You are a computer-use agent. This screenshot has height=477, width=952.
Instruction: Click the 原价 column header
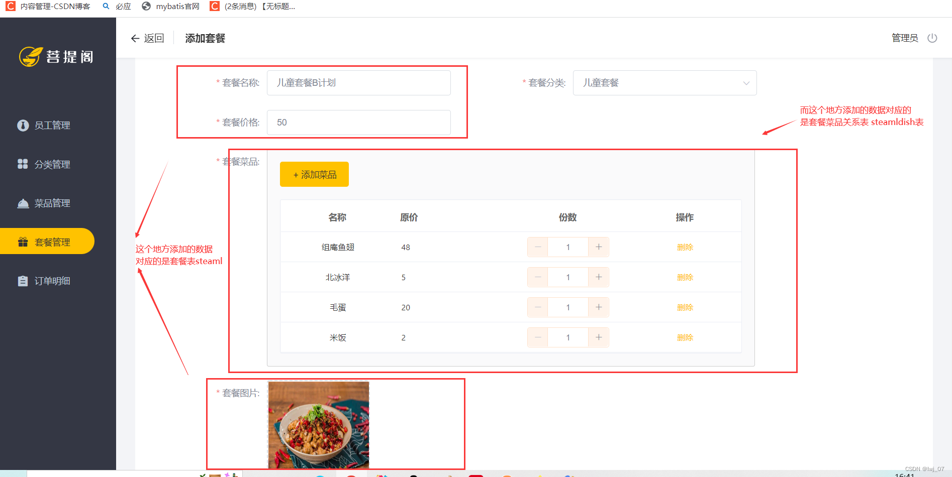[x=409, y=217]
